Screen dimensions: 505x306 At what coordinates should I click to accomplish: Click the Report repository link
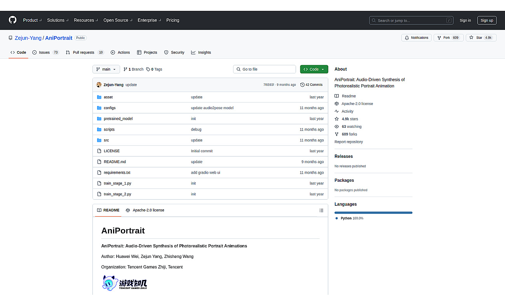(x=349, y=142)
